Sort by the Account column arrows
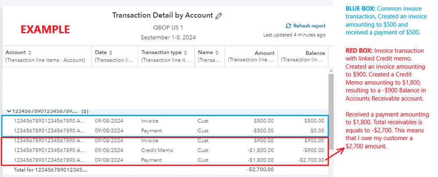 [30, 53]
